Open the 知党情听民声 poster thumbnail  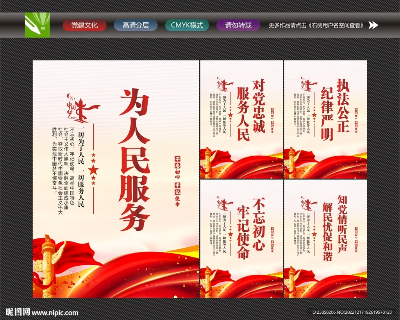[325, 239]
